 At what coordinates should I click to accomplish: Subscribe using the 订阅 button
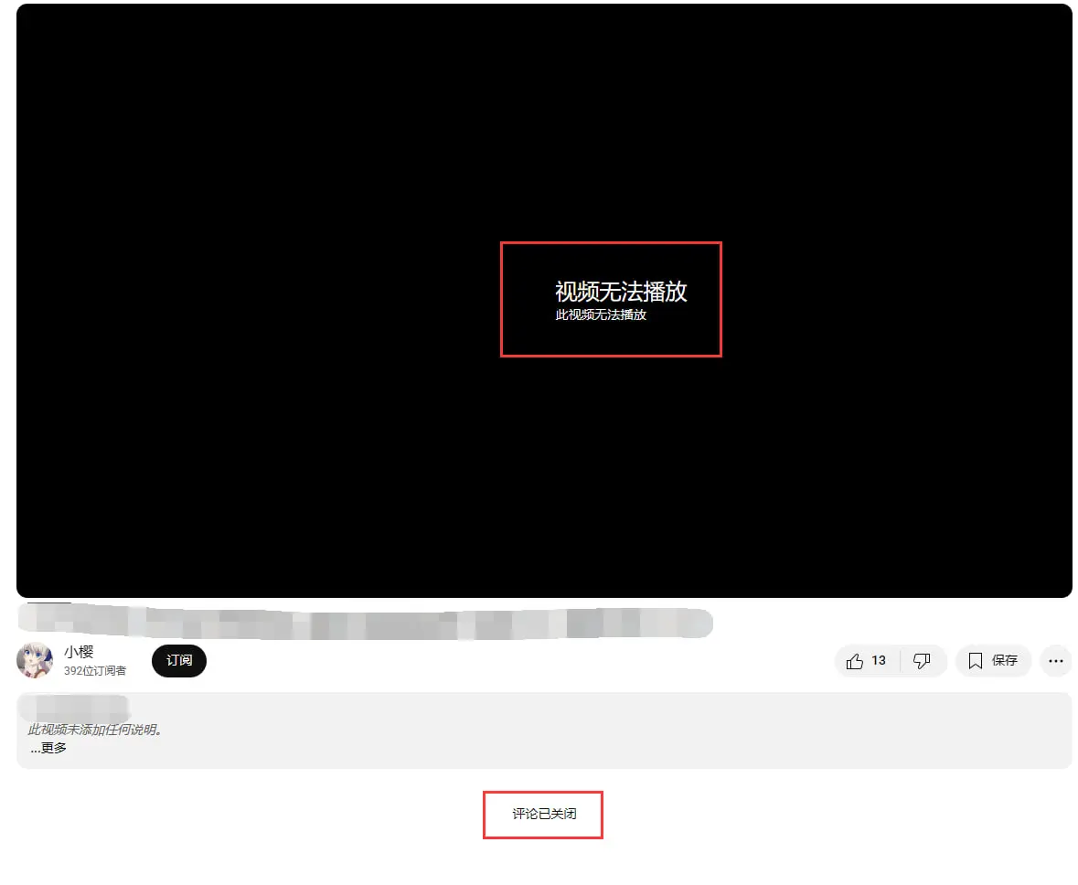point(179,660)
